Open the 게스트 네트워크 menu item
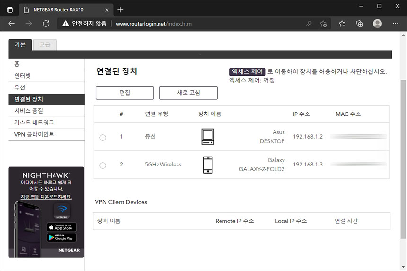 46,122
